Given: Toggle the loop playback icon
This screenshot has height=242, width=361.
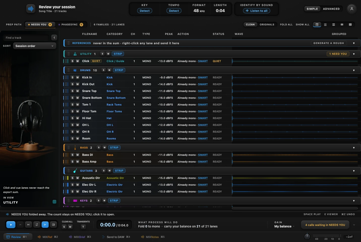Looking at the screenshot, I should coord(37,225).
